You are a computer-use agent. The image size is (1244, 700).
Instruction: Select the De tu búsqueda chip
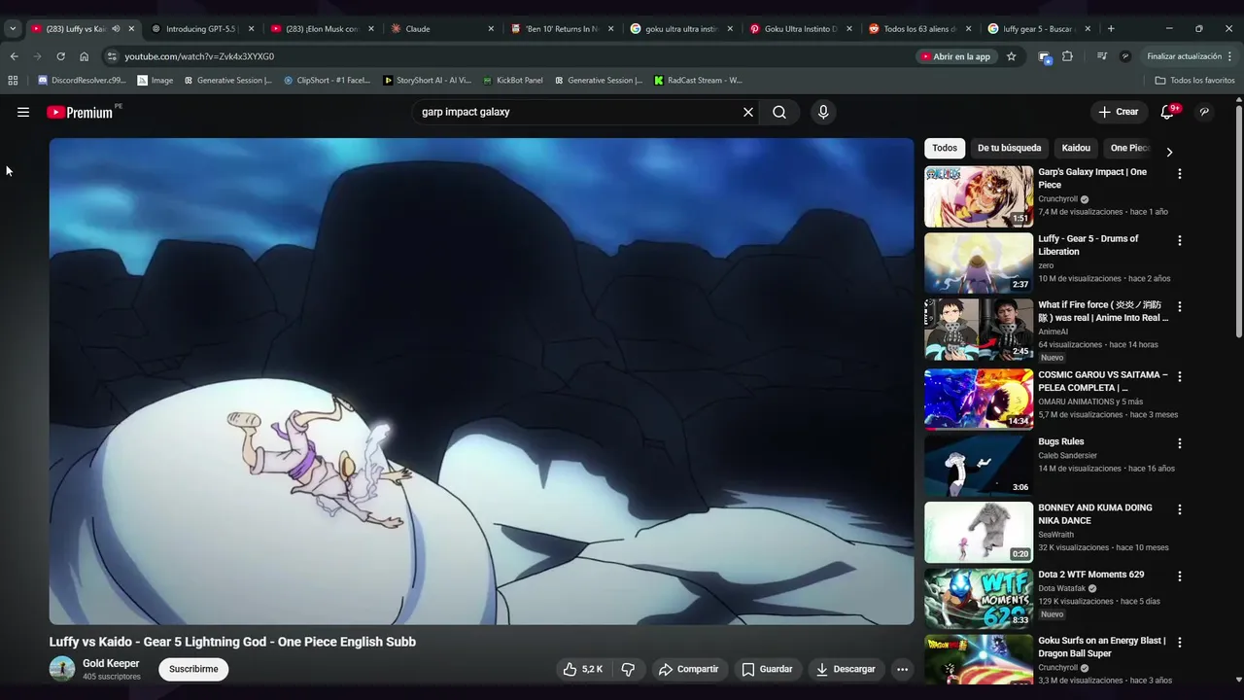coord(1009,149)
